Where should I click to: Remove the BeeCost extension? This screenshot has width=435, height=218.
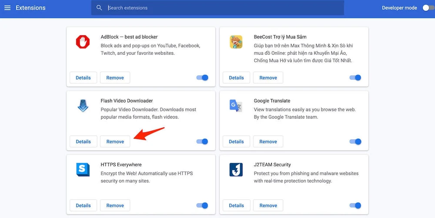coord(268,78)
